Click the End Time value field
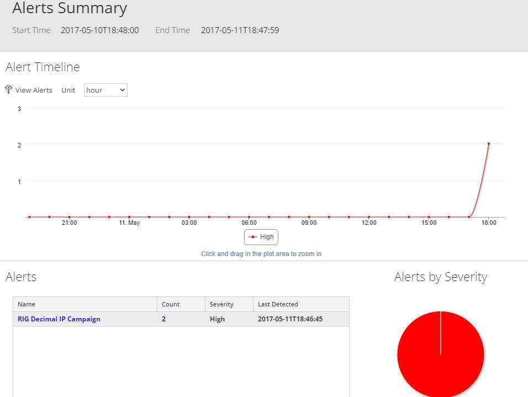 point(240,30)
